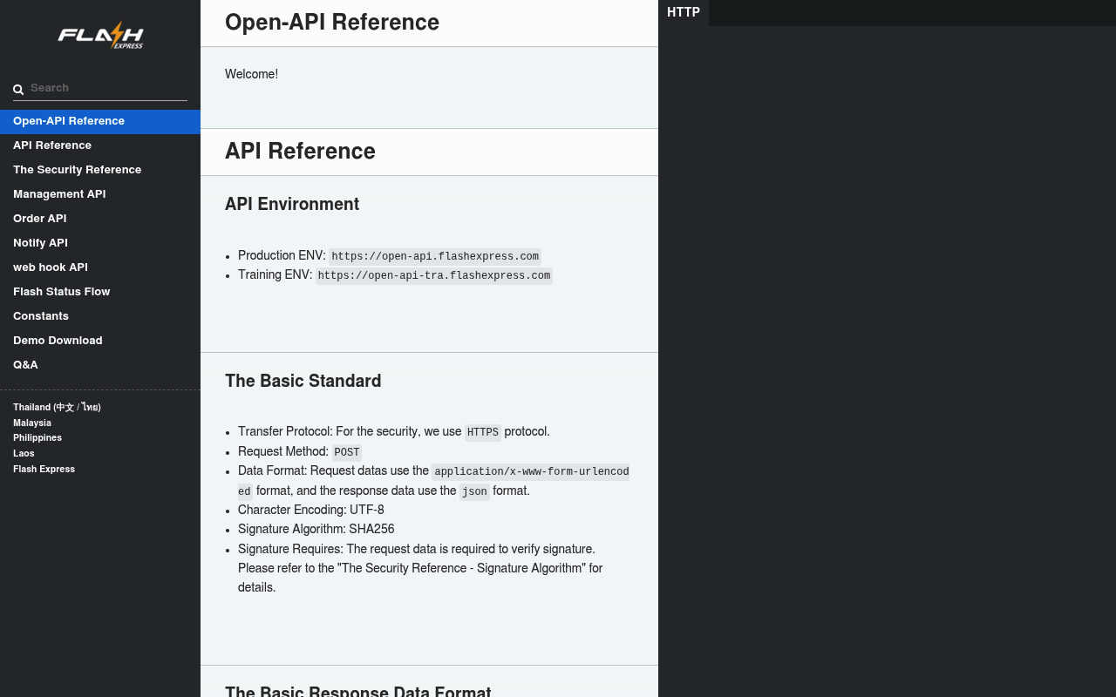The width and height of the screenshot is (1116, 697).
Task: Go to API Reference in sidebar
Action: [100, 145]
